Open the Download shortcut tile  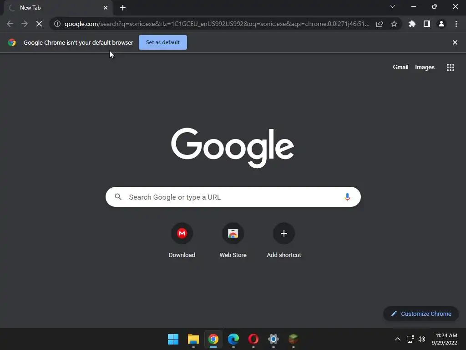(182, 241)
